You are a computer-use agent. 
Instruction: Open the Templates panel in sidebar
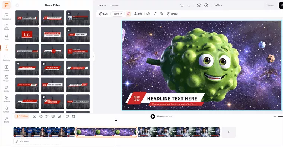click(6, 16)
